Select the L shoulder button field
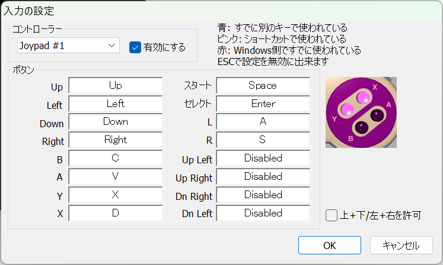The width and height of the screenshot is (443, 265). pyautogui.click(x=263, y=122)
